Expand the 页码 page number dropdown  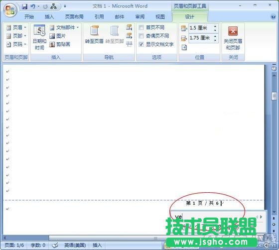pos(16,44)
